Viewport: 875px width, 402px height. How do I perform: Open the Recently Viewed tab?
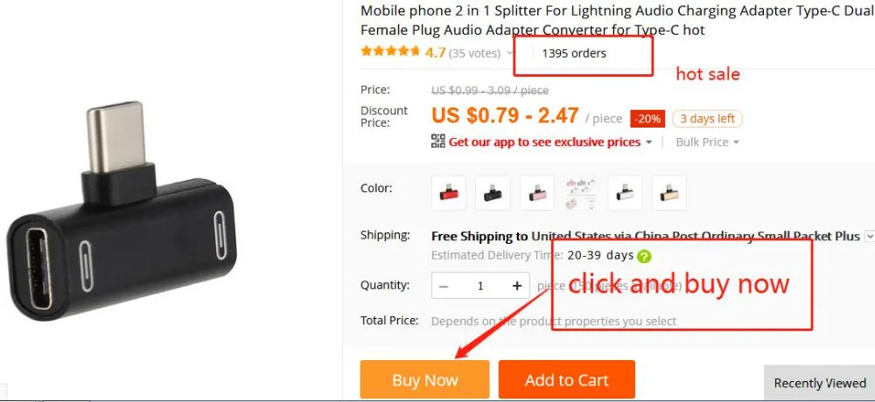pyautogui.click(x=819, y=383)
